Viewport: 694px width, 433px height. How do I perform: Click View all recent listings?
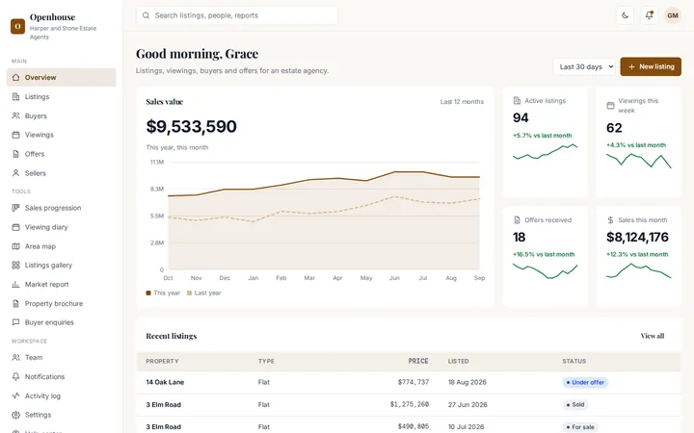(652, 336)
